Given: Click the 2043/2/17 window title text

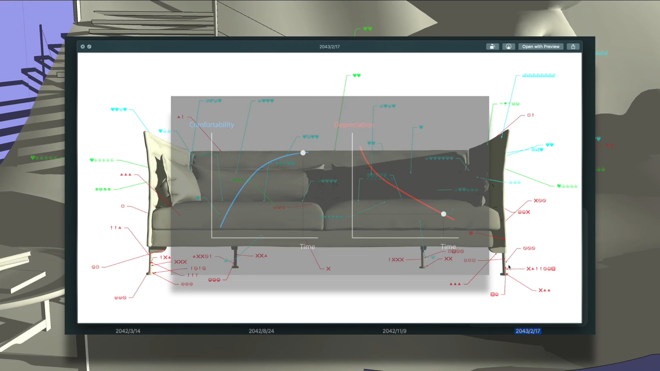Looking at the screenshot, I should pos(329,47).
